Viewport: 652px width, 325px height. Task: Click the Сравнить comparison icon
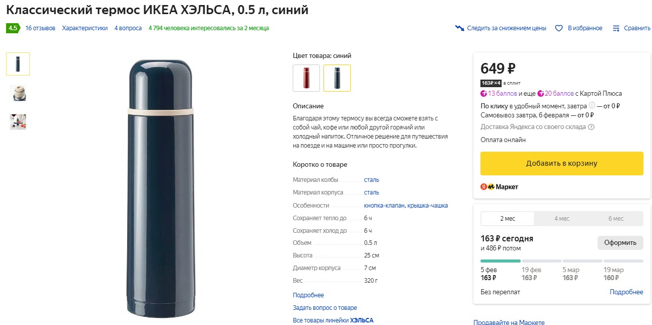coord(616,28)
